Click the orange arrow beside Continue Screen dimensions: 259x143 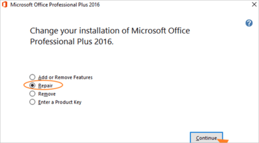click(223, 141)
